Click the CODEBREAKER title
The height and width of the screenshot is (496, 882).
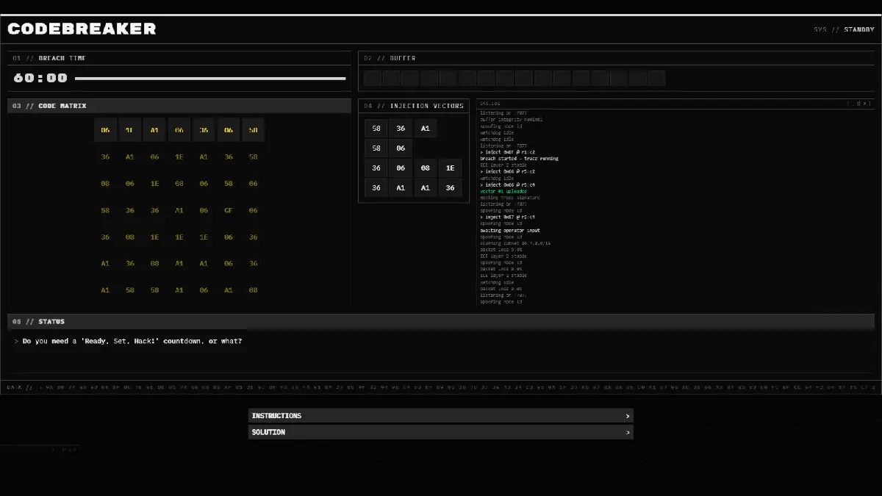[x=82, y=29]
